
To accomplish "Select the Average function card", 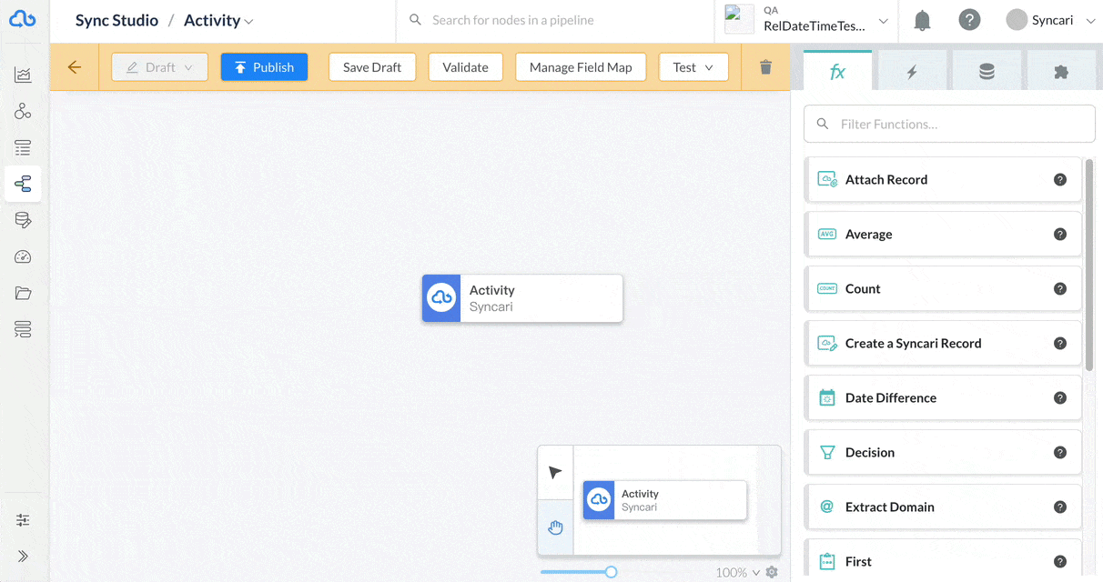I will click(x=943, y=234).
